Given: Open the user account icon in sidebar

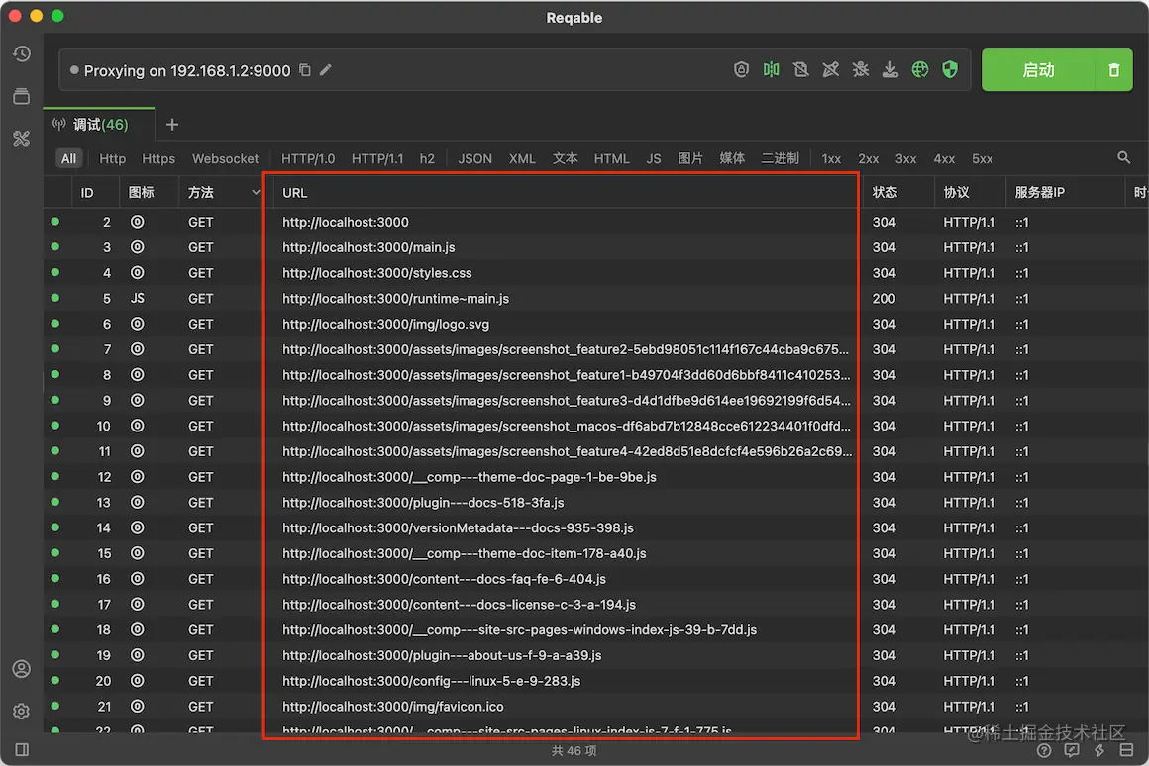Looking at the screenshot, I should tap(21, 669).
